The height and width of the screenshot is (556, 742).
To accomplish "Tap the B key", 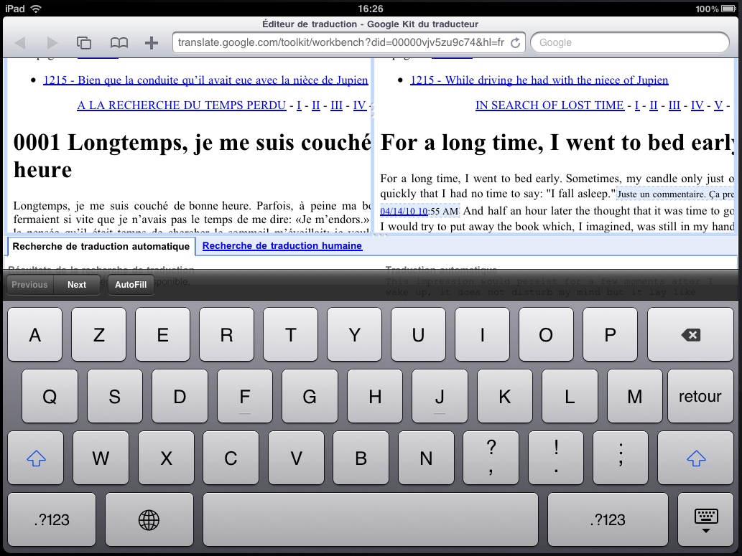I will coord(361,458).
